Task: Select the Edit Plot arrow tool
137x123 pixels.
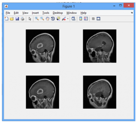Action: click(30, 19)
